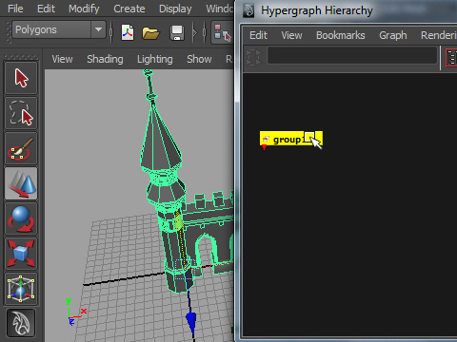
Task: Save scene with the floppy disk icon
Action: [x=177, y=32]
